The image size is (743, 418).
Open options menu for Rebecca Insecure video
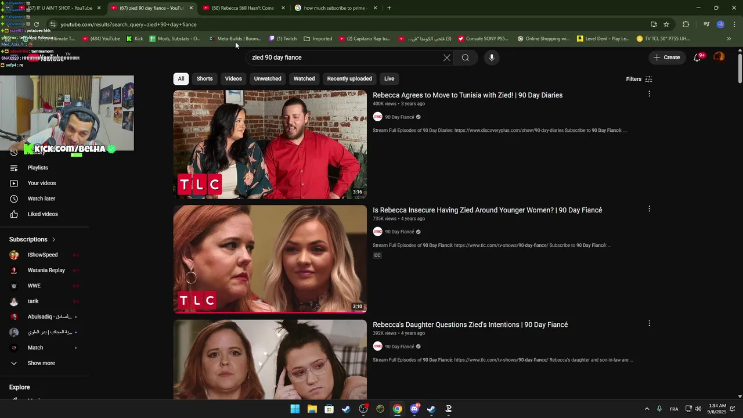point(649,209)
